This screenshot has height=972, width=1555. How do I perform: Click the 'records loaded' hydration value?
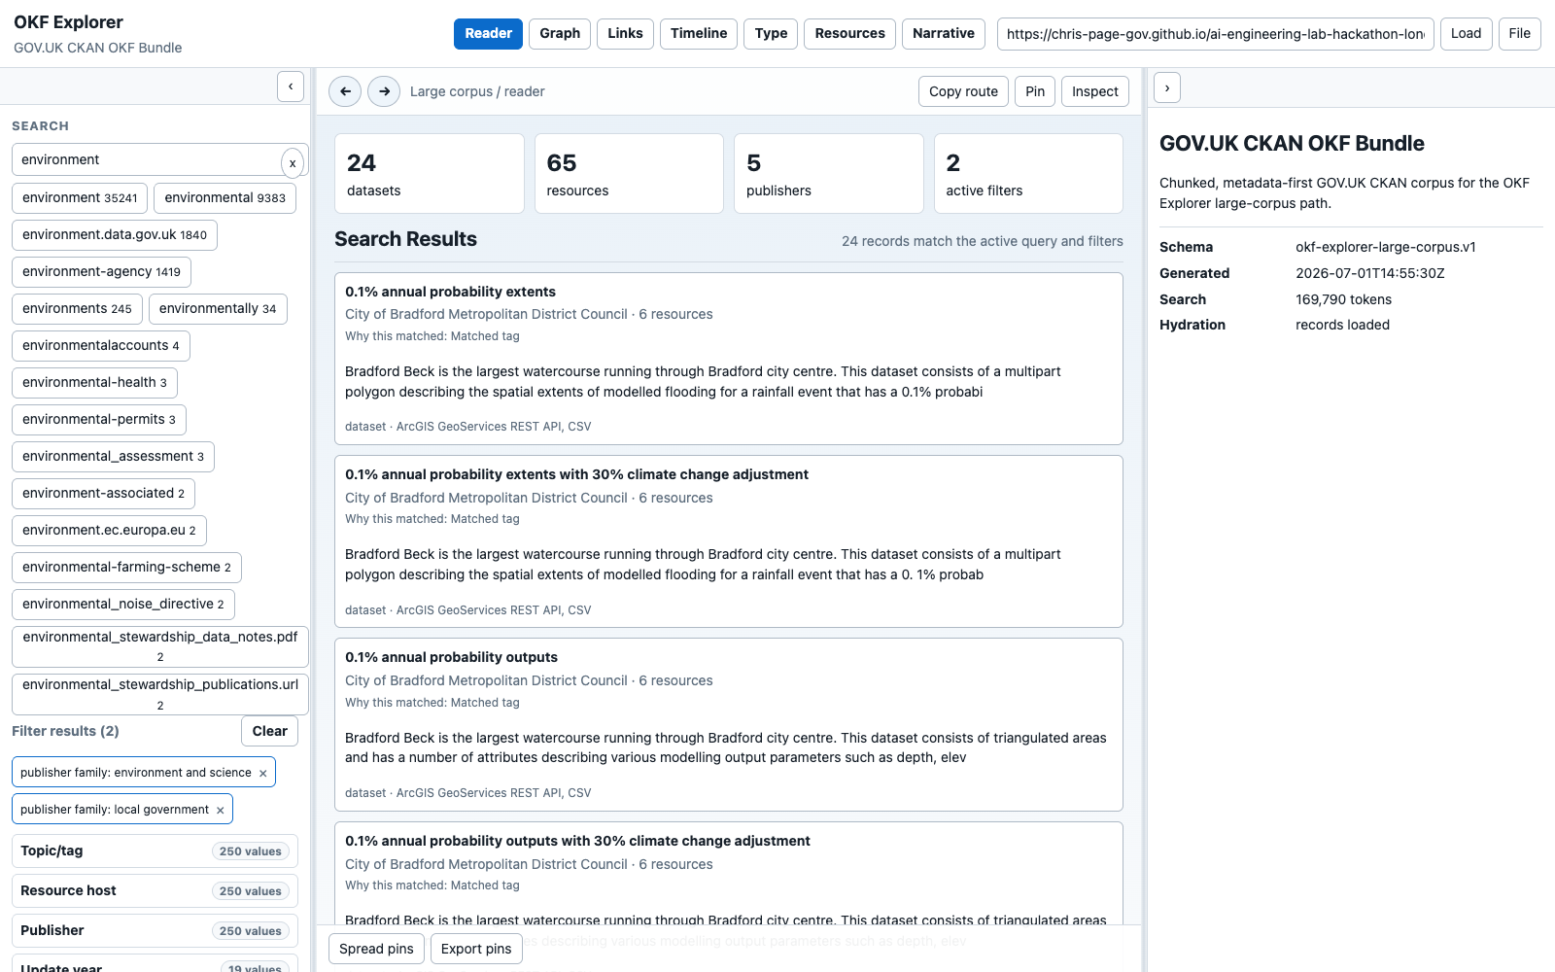pyautogui.click(x=1342, y=325)
